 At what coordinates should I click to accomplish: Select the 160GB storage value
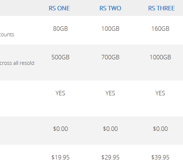point(160,29)
